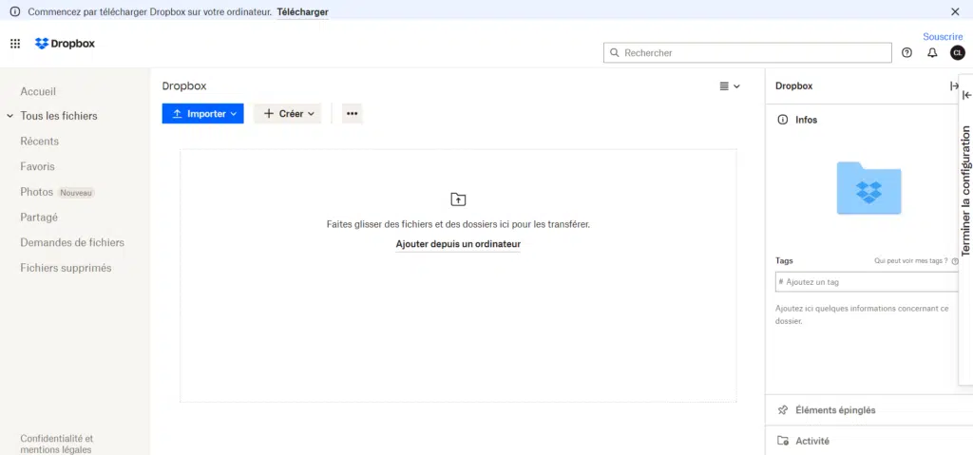Open Demandes de fichiers
Screen dimensions: 973x455
(72, 243)
